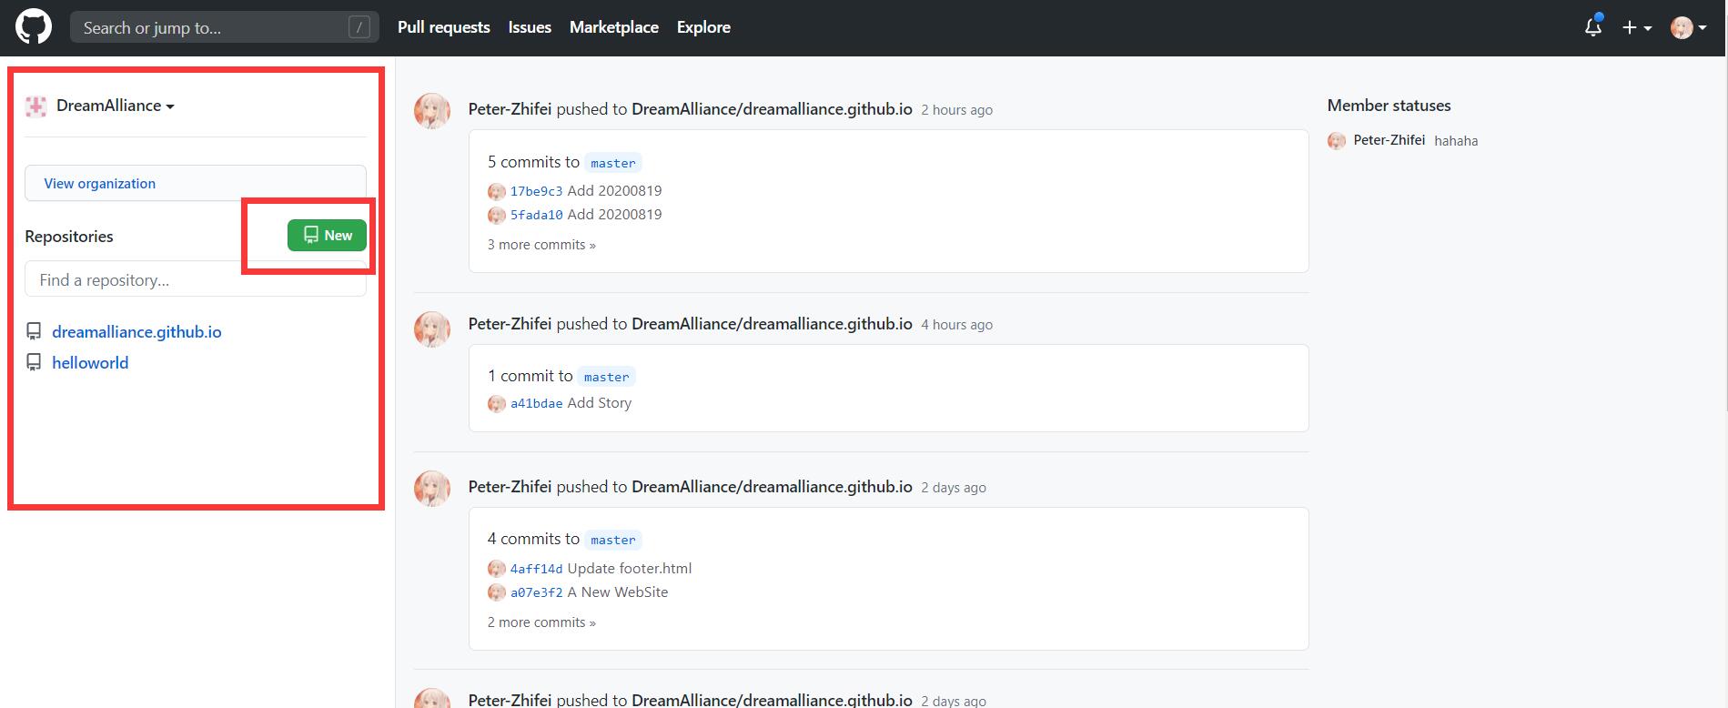
Task: Switch account context via DreamAlliance dropdown
Action: tap(115, 106)
